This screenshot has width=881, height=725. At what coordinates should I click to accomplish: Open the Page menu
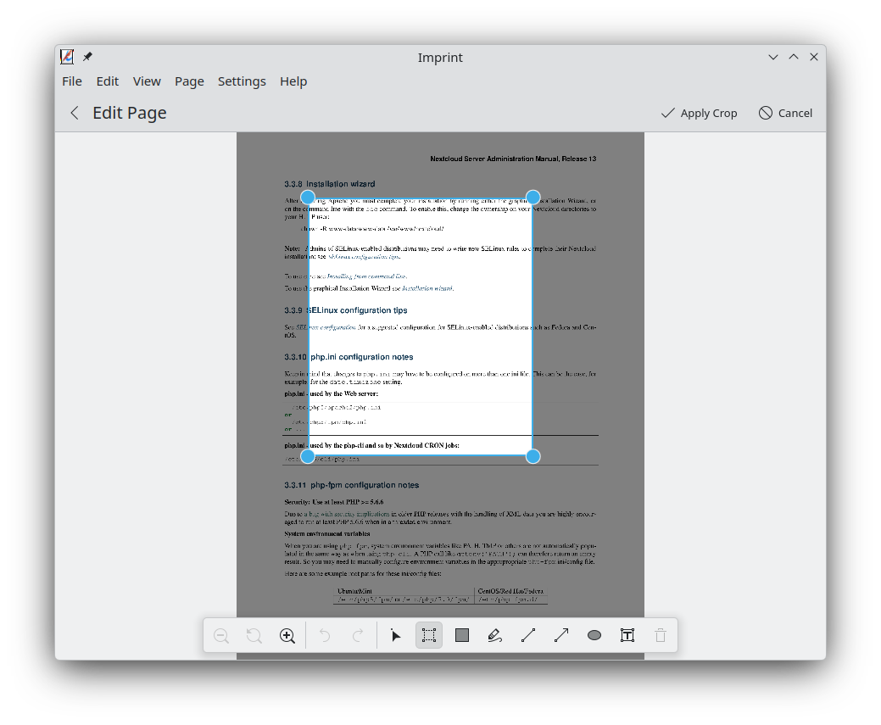pyautogui.click(x=189, y=81)
